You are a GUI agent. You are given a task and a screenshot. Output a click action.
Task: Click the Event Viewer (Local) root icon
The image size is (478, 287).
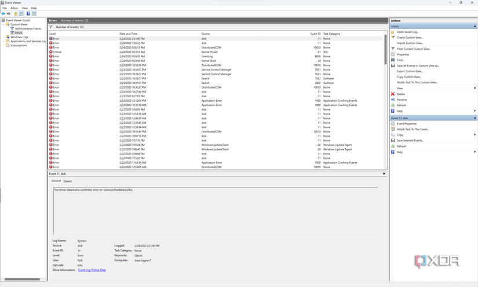pyautogui.click(x=3, y=20)
